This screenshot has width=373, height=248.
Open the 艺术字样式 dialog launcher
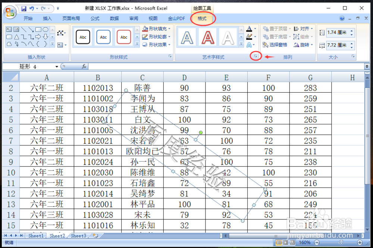coord(256,56)
